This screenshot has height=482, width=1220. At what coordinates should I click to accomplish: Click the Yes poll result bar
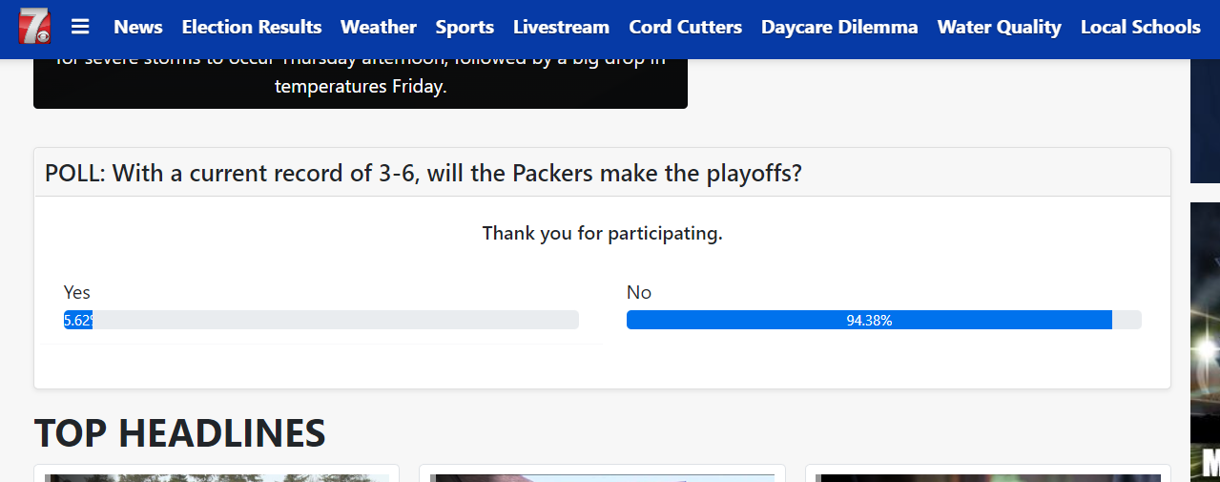(x=321, y=320)
